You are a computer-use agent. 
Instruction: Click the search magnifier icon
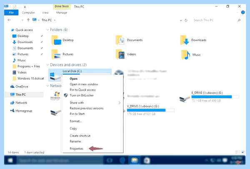239,20
